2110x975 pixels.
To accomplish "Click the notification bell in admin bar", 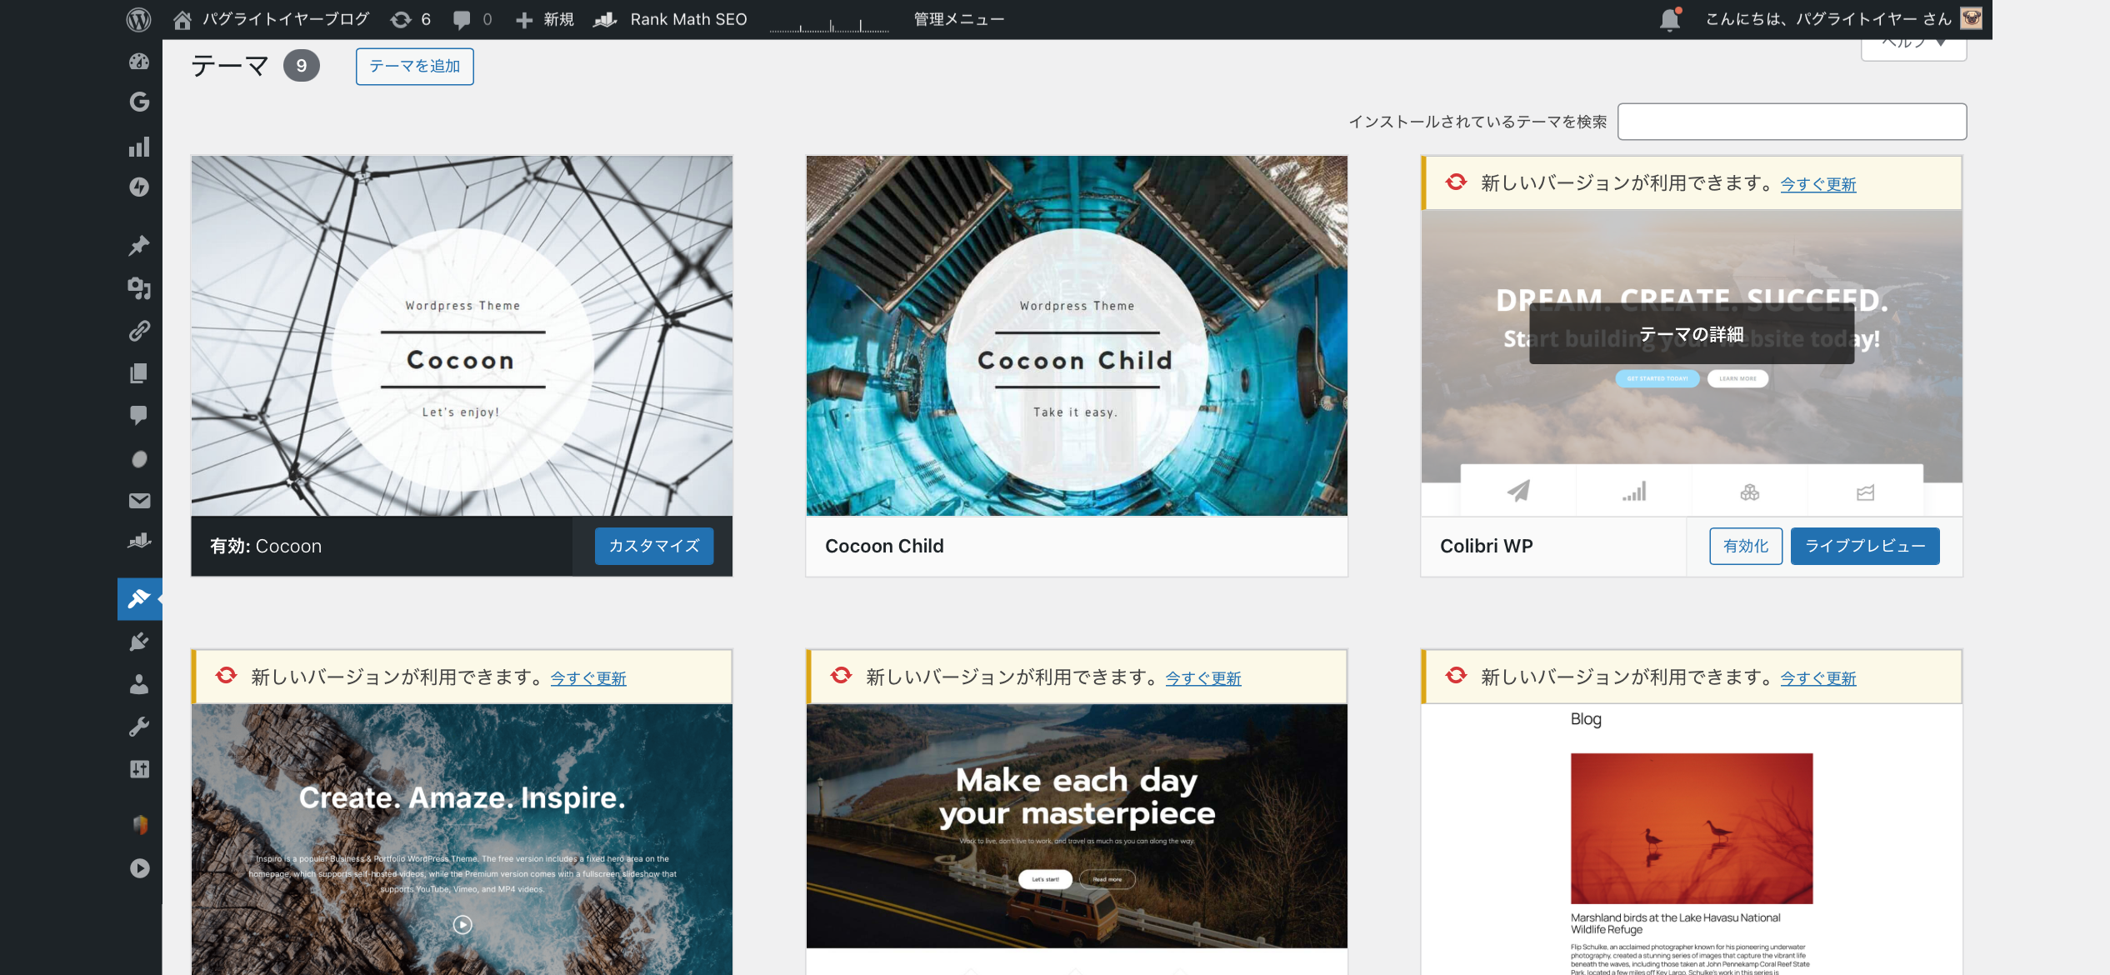I will [x=1670, y=19].
